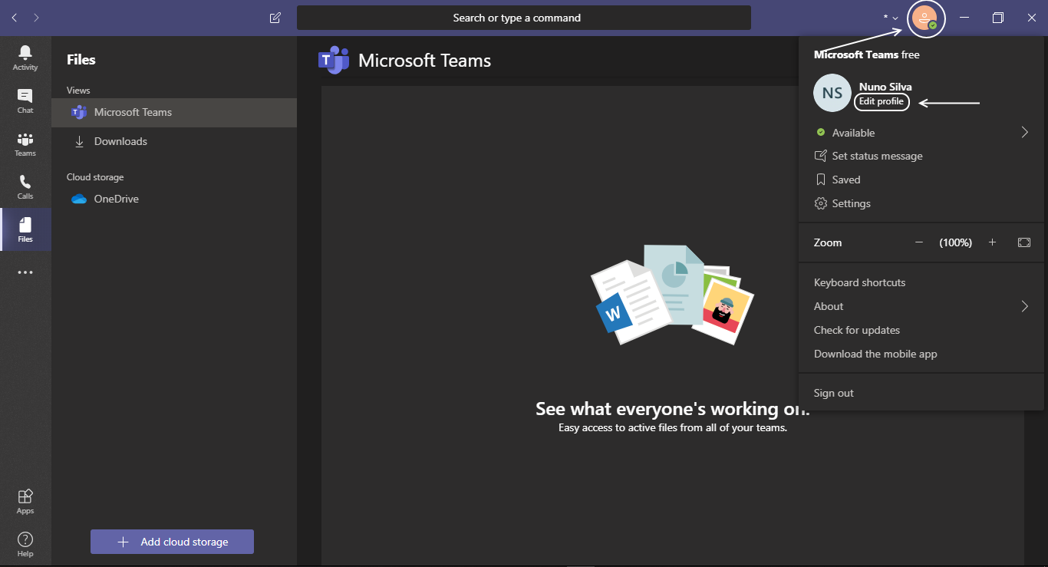Go to the Teams section
This screenshot has height=567, width=1048.
25,143
